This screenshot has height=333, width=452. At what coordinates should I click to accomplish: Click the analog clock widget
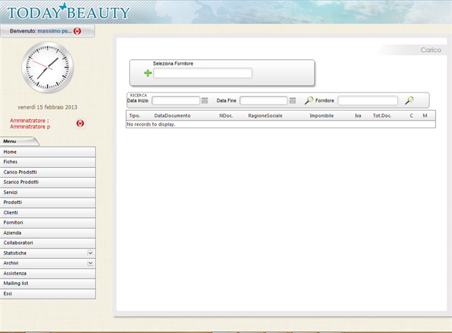[x=47, y=68]
